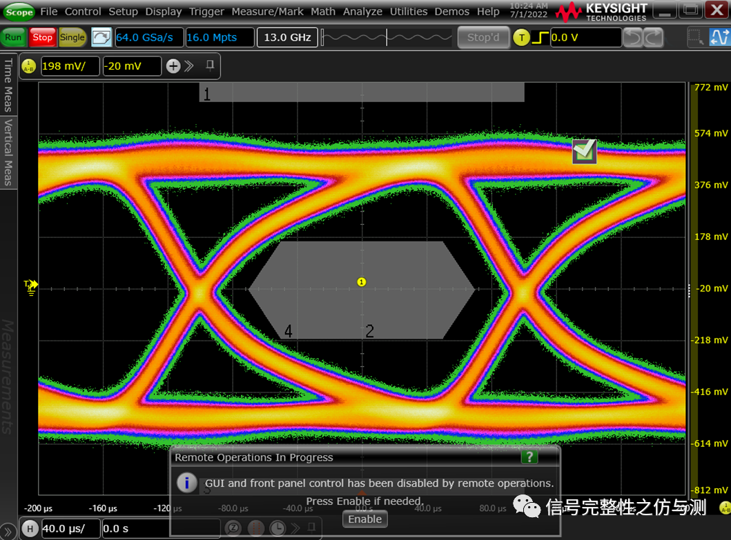Click the 13.0 GHz bandwidth field
Image resolution: width=731 pixels, height=540 pixels.
pos(287,37)
